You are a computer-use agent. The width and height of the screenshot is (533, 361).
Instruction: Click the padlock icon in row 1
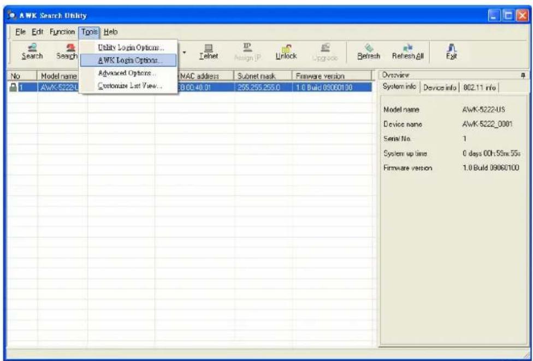14,88
